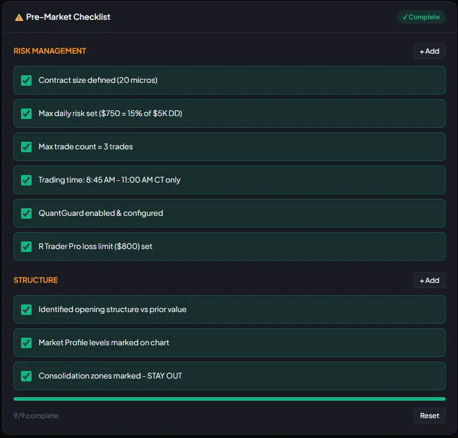Click the Pre-Market Checklist title
This screenshot has height=438, width=458.
[x=68, y=17]
